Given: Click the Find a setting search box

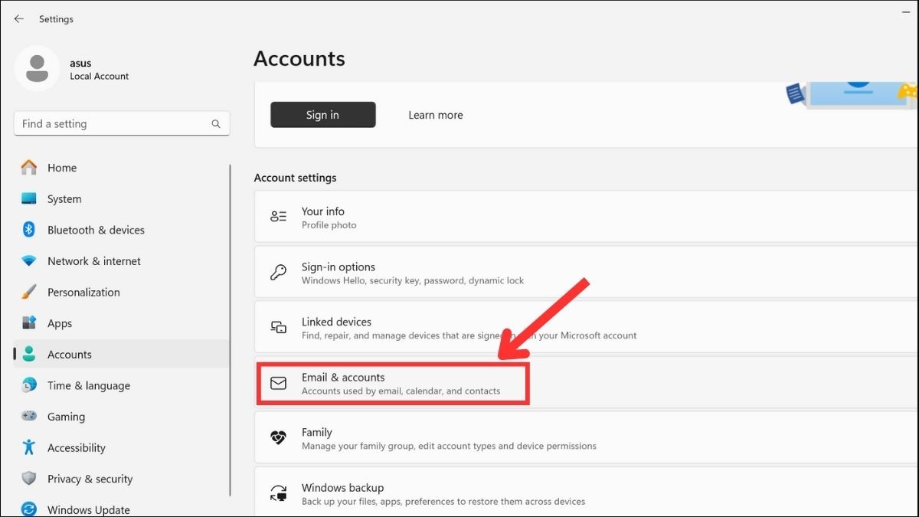Looking at the screenshot, I should [122, 124].
